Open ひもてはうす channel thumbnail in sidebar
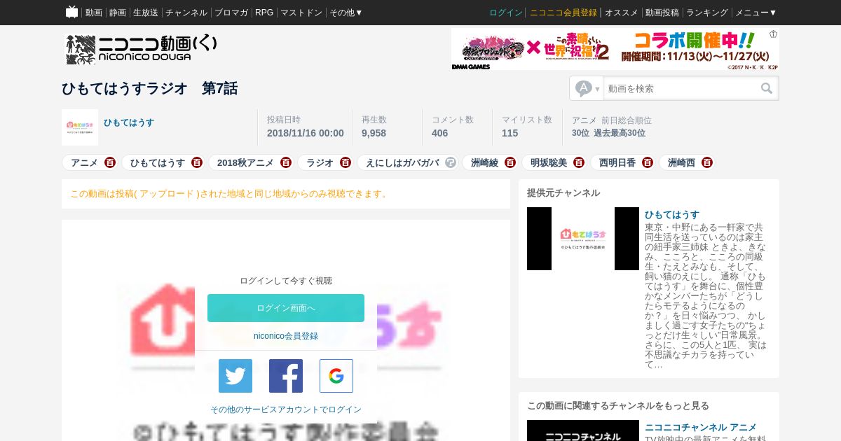The width and height of the screenshot is (841, 441). pos(583,239)
